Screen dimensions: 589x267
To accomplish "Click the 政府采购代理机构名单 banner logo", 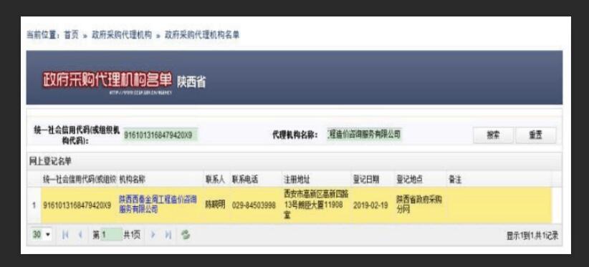I will click(x=107, y=80).
